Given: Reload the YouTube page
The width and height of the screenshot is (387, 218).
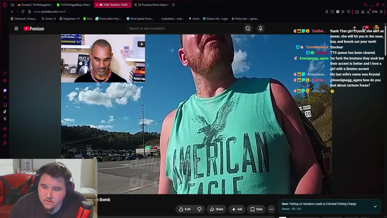Looking at the screenshot, I should [23, 12].
